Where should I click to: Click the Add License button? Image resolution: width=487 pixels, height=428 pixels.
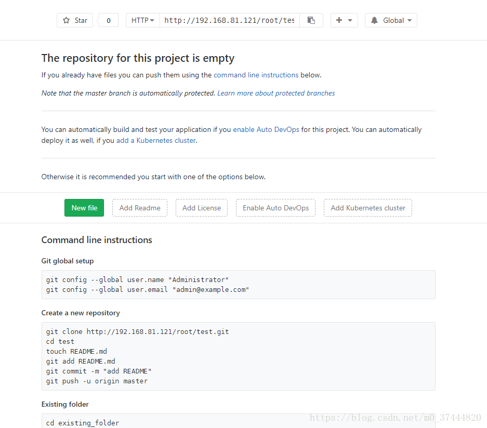(x=202, y=208)
